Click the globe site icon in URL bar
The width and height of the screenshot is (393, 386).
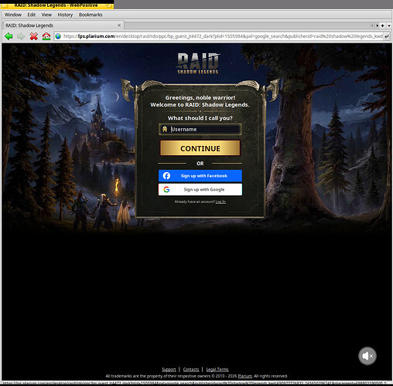(x=58, y=36)
